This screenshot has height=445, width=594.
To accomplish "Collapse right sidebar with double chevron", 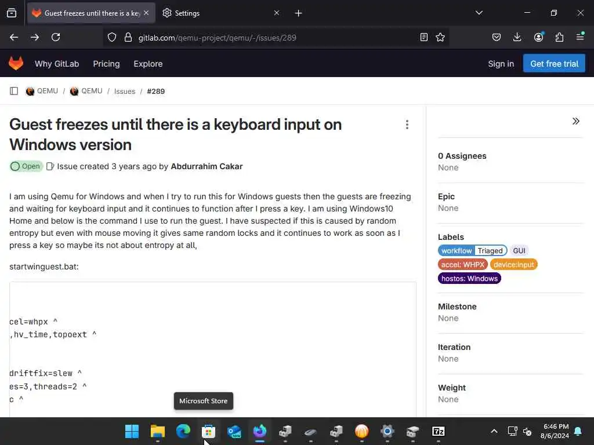I will click(x=576, y=121).
